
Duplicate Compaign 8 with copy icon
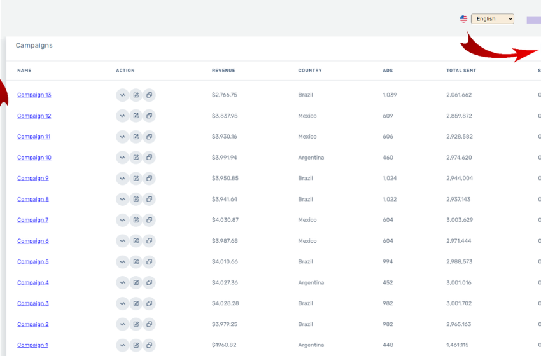pos(149,199)
